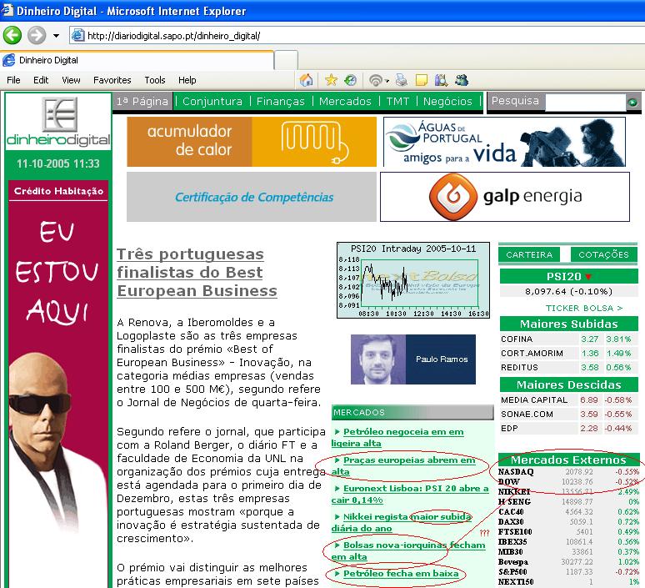The width and height of the screenshot is (645, 588).
Task: Click the green search go button beside Pesquisa
Action: (x=632, y=102)
